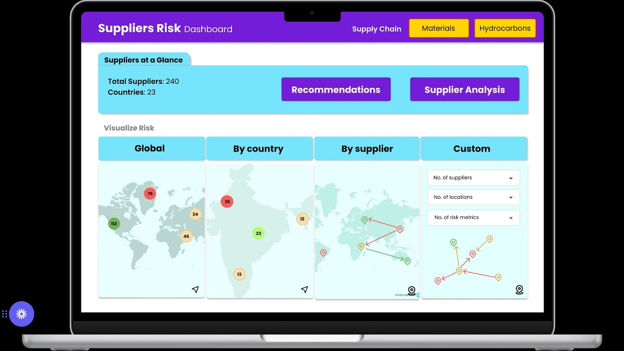Click the Suppliers Risk Dashboard title

pos(165,28)
